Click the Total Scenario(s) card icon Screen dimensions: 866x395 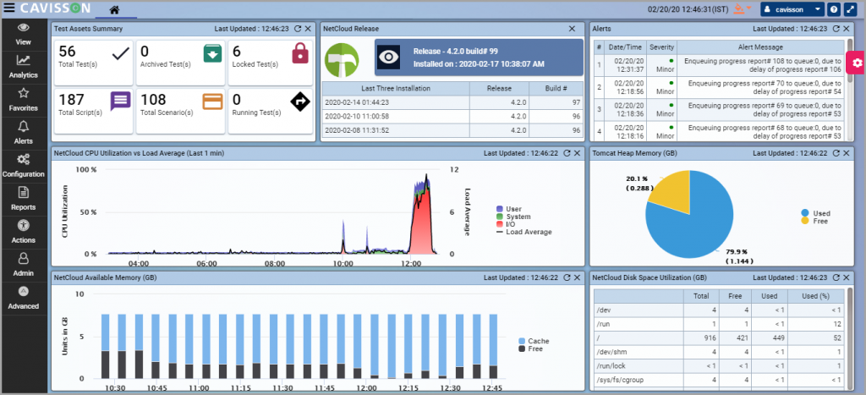212,101
